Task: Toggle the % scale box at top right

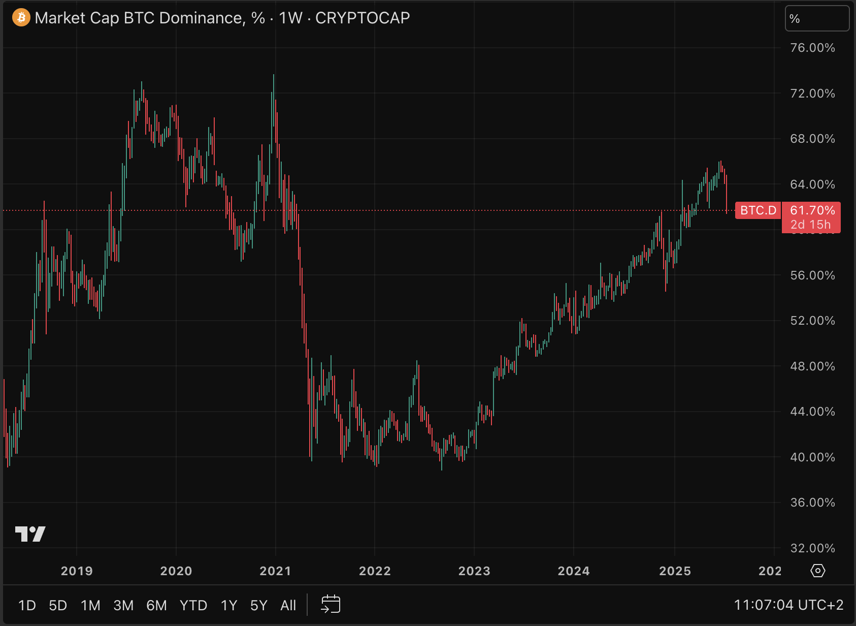Action: (816, 19)
